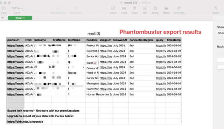This screenshot has width=224, height=129.
Task: Click timestamp cell in Senior So row
Action: (x=174, y=78)
